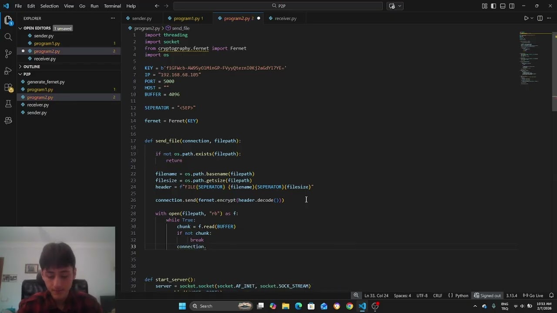Click Signed out Copilot status item
This screenshot has height=313, width=557.
pyautogui.click(x=487, y=296)
